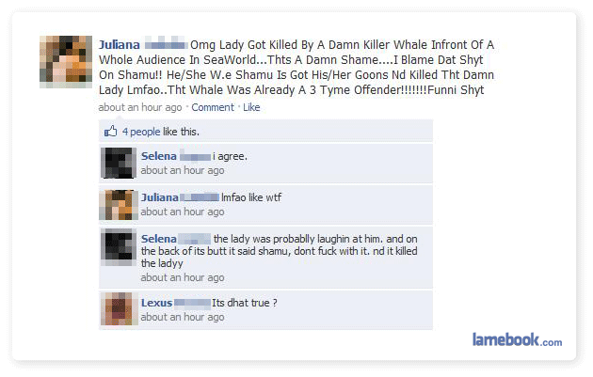This screenshot has height=377, width=593.
Task: Open Selena's name in 'i agree' comment
Action: [x=159, y=156]
